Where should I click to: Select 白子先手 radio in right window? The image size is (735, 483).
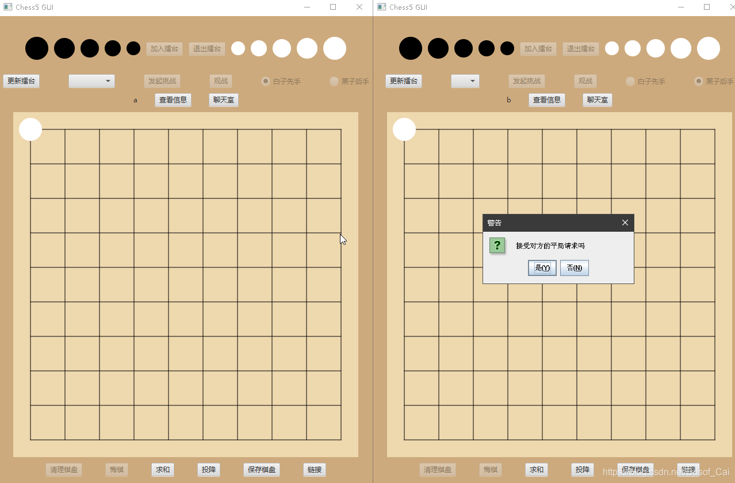tap(646, 81)
